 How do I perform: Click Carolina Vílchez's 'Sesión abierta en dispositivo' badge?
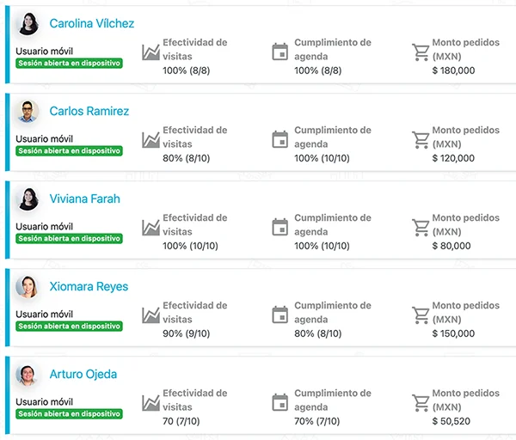click(x=69, y=63)
